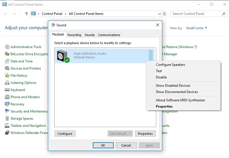Click the Administrative Tools icon

tap(7, 47)
